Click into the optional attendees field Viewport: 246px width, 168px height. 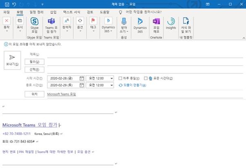pyautogui.click(x=145, y=70)
